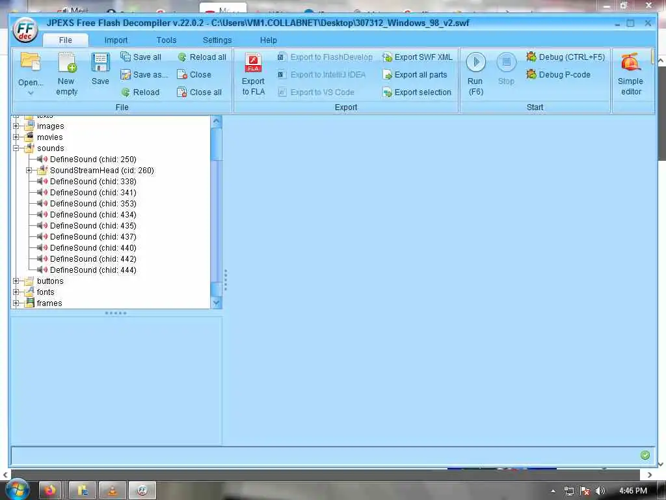Screen dimensions: 666x500
Task: Expand the frames folder node
Action: coord(16,303)
